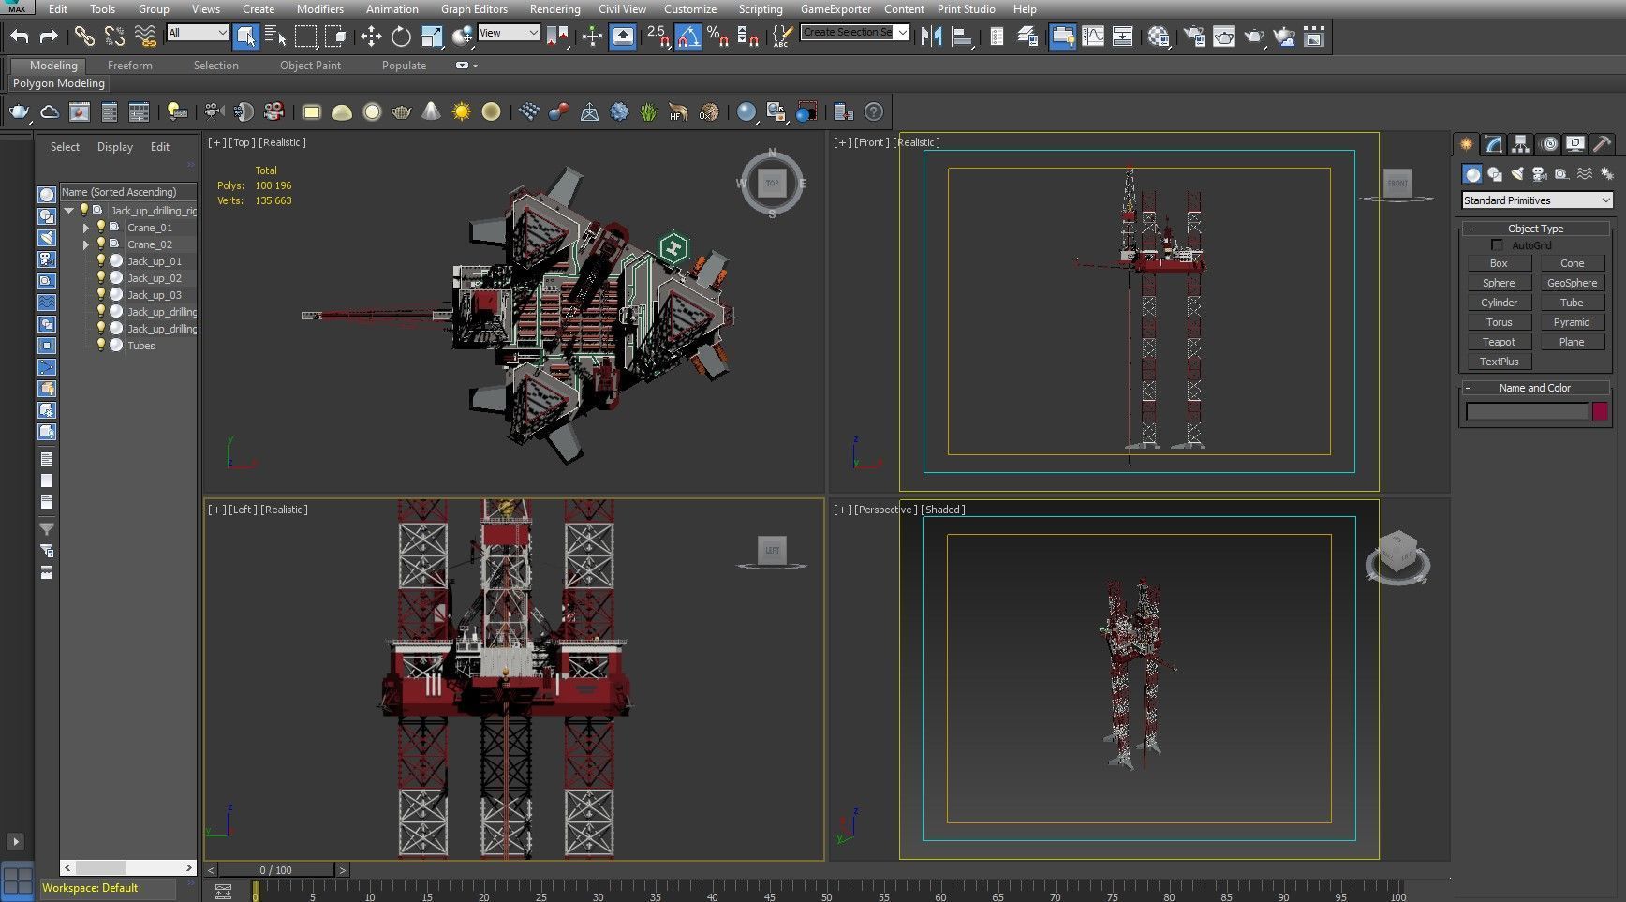Expand the Crane_02 tree node
Viewport: 1626px width, 902px height.
pos(86,244)
